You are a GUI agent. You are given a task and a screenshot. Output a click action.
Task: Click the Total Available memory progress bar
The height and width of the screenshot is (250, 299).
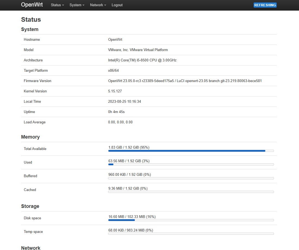[x=191, y=151]
